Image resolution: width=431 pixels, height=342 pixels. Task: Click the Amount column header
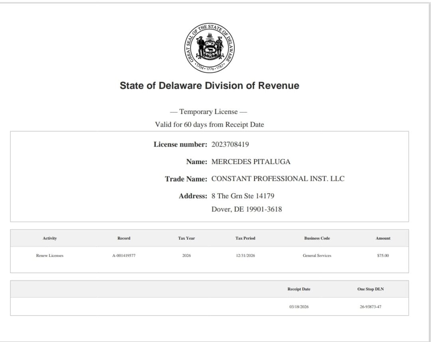383,238
